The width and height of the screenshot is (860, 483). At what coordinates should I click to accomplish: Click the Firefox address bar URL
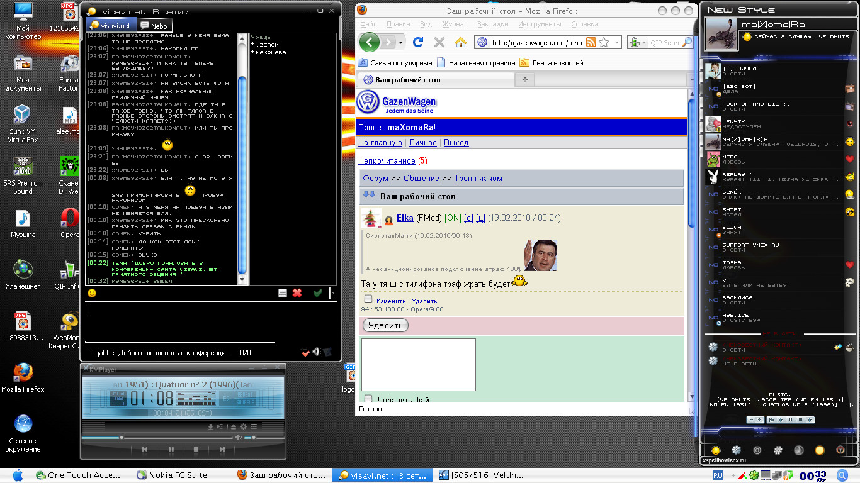(538, 43)
